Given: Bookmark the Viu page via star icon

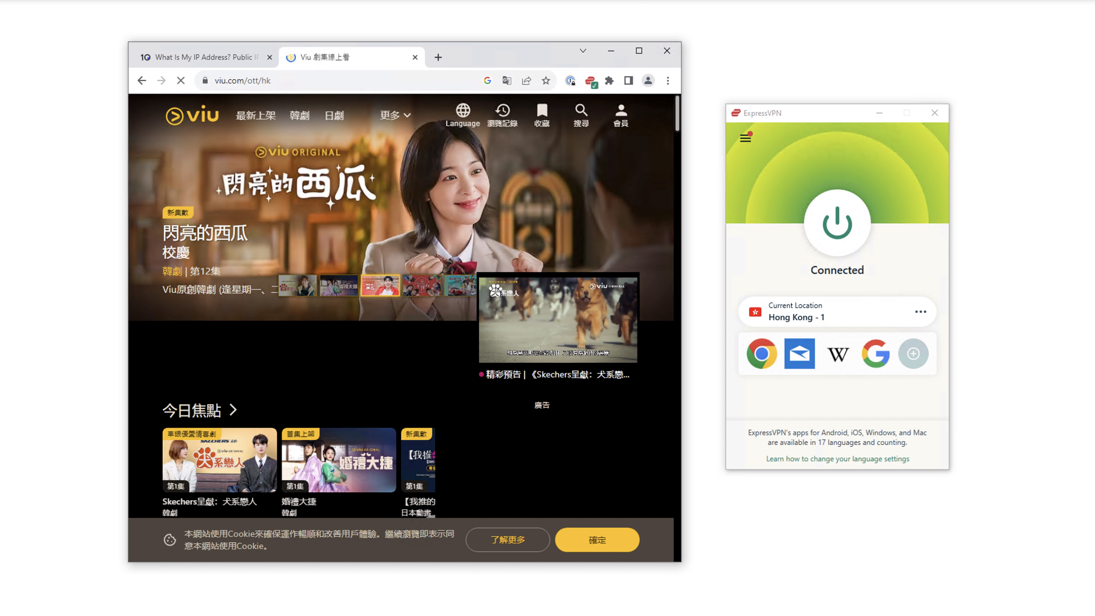Looking at the screenshot, I should [545, 80].
